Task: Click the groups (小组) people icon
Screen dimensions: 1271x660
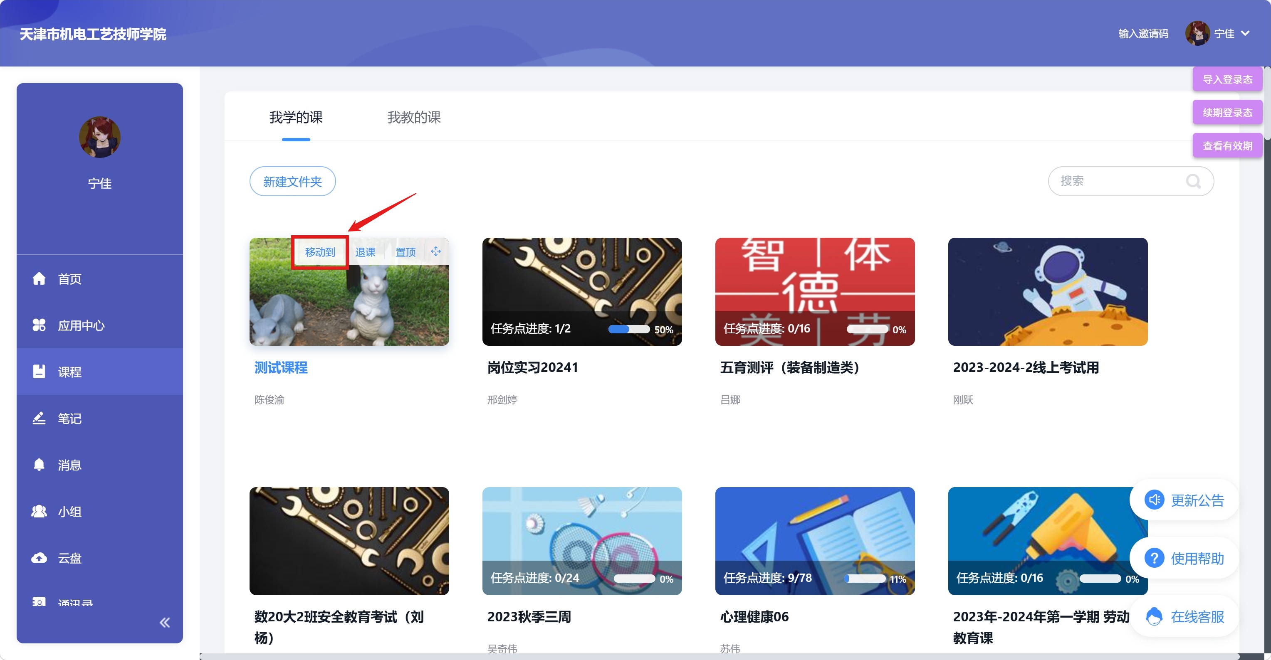Action: point(39,512)
